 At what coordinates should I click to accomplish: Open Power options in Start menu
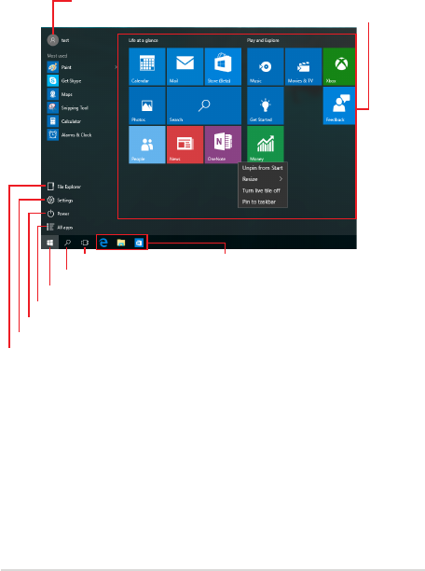[x=58, y=214]
